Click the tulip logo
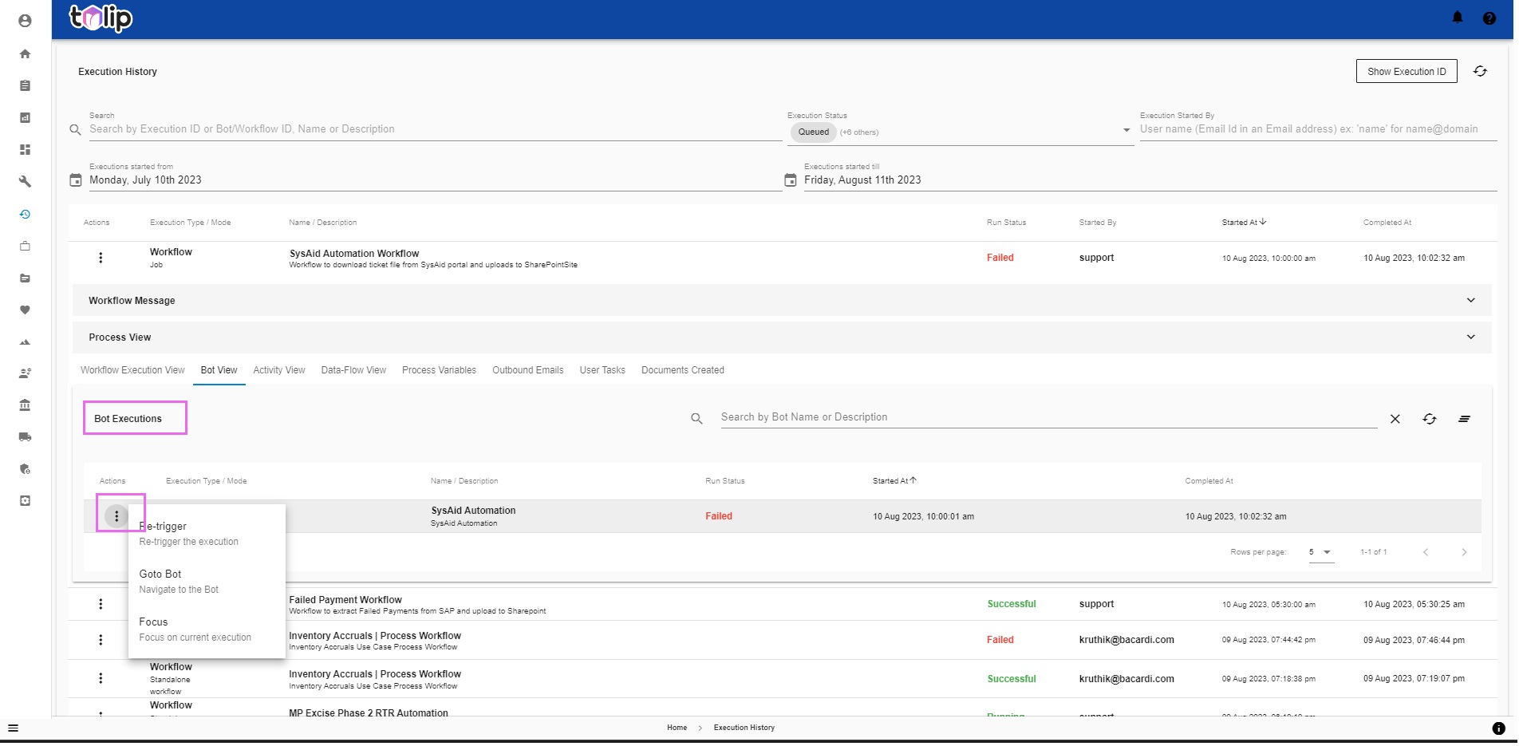The width and height of the screenshot is (1519, 746). 101,18
